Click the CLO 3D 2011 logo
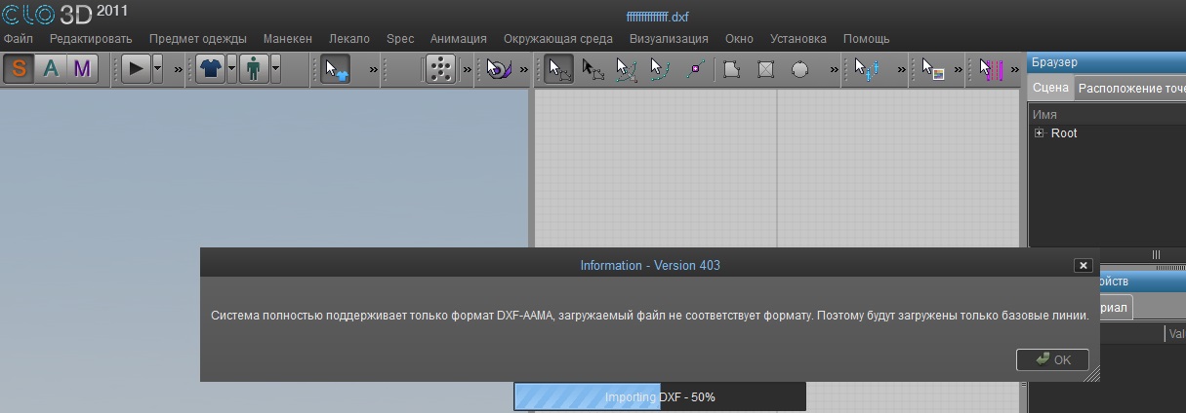1186x413 pixels. [x=64, y=14]
